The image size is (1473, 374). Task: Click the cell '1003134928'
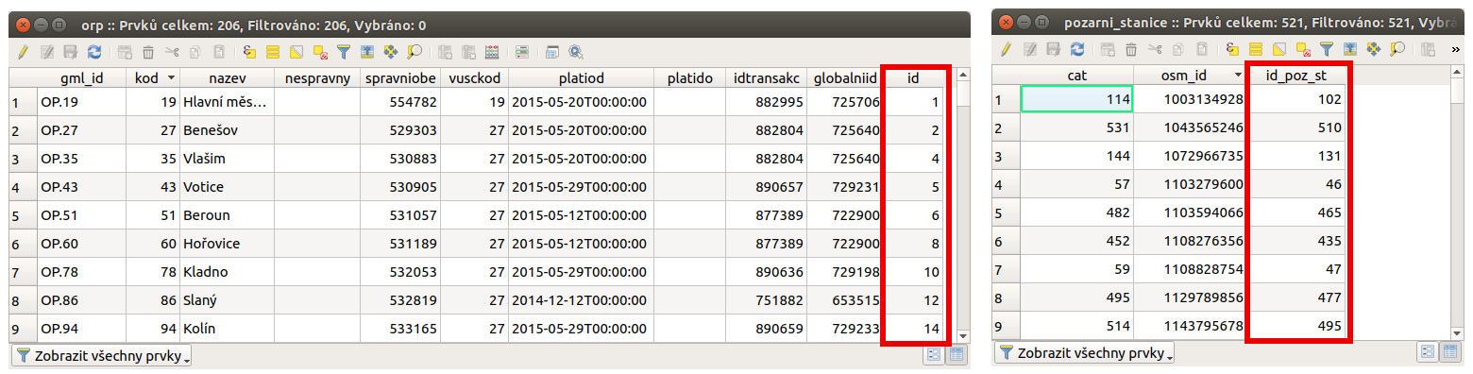point(1190,99)
